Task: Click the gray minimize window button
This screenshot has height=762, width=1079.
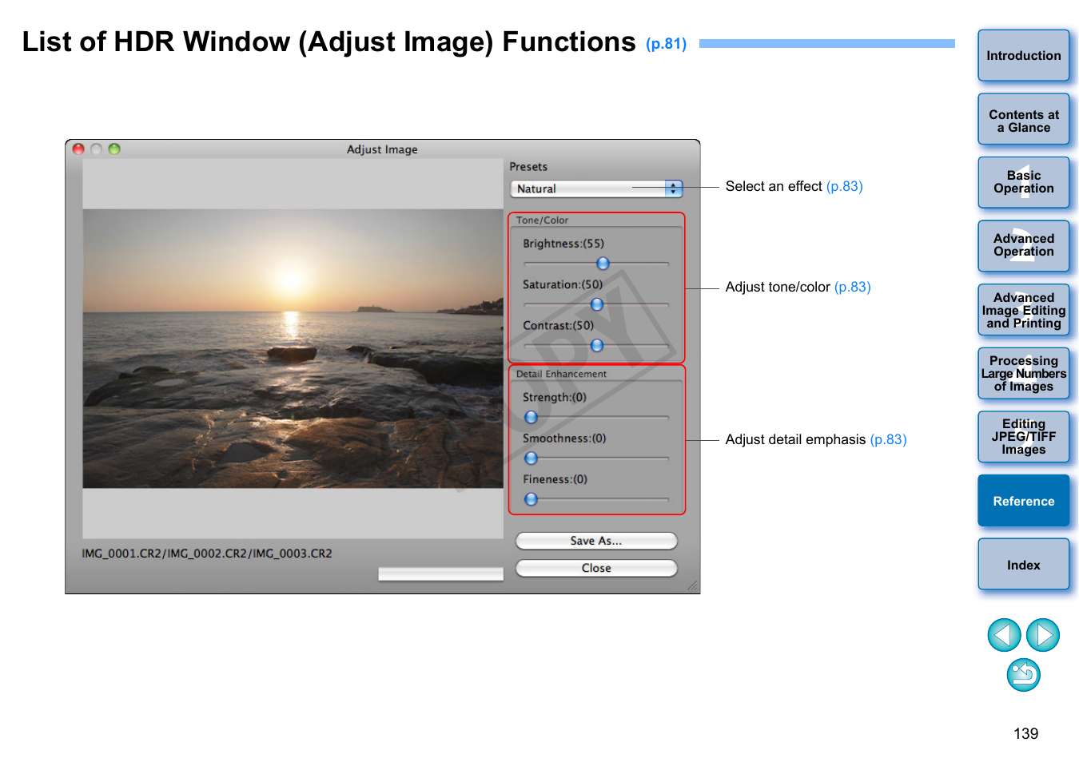Action: (97, 149)
